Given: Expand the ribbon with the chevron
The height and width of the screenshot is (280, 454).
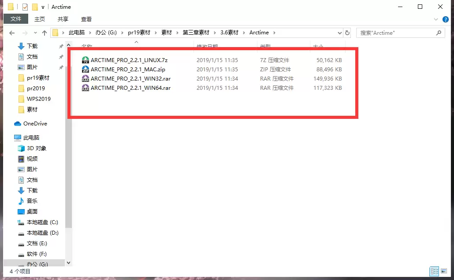Looking at the screenshot, I should 436,19.
